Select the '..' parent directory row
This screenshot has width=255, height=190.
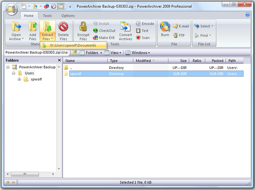pyautogui.click(x=153, y=68)
